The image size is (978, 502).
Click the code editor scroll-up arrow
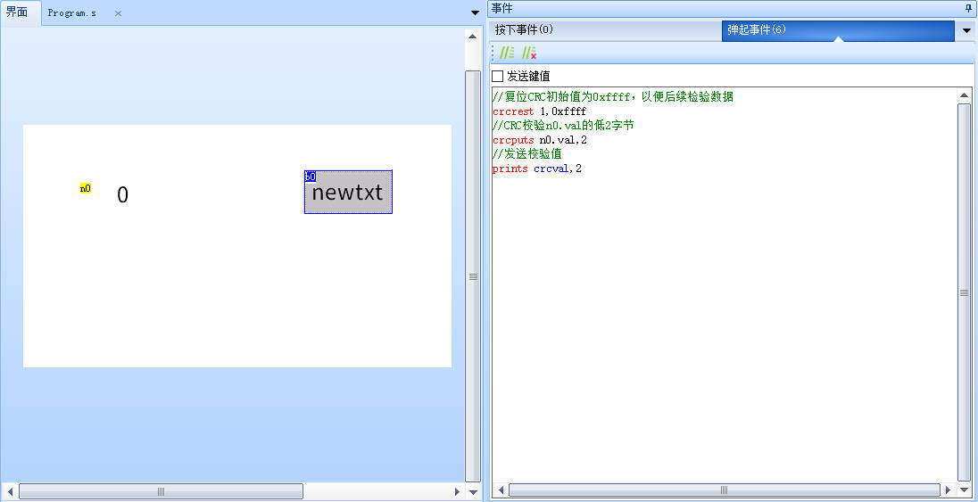(x=964, y=95)
